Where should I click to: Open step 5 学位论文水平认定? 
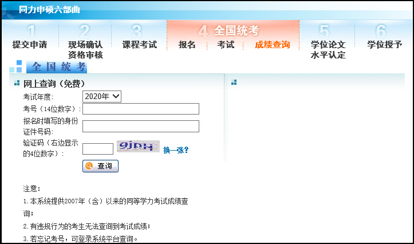(x=328, y=42)
